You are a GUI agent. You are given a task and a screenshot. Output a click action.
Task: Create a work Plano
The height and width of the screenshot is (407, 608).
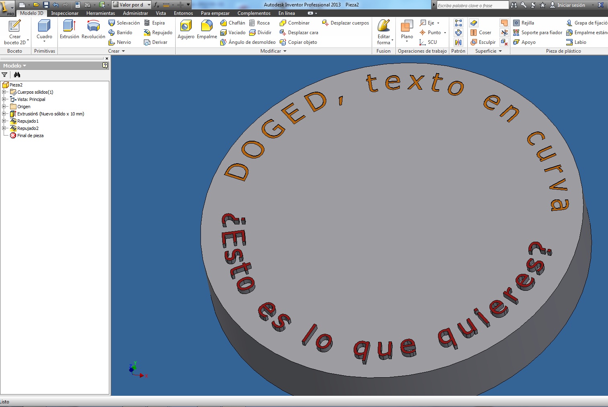pos(407,31)
